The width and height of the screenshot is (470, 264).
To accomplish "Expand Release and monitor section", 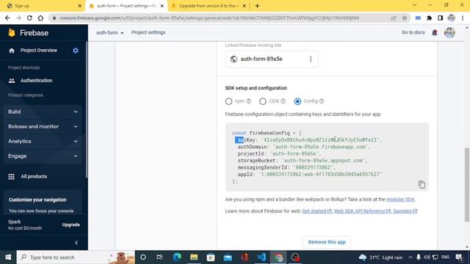I will pyautogui.click(x=43, y=127).
